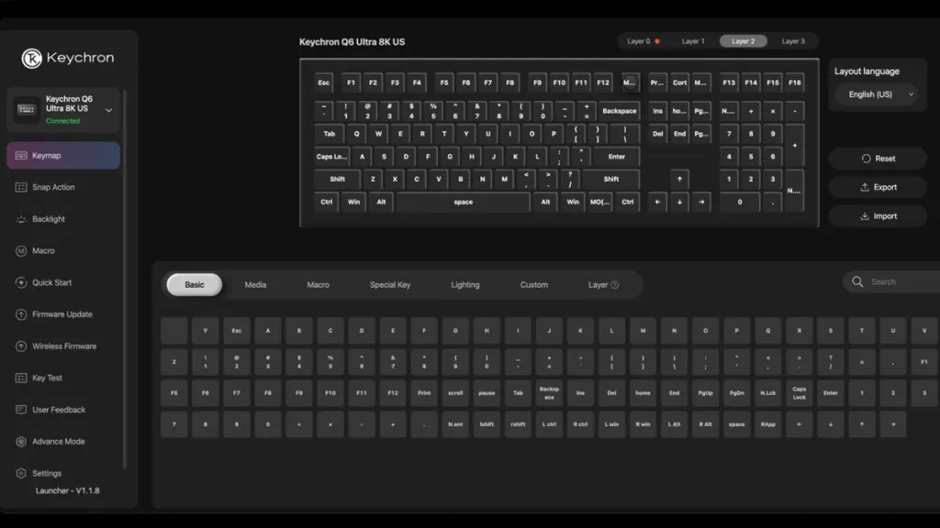Screen dimensions: 940x528
Task: Select Snap Action from the sidebar
Action: [55, 187]
